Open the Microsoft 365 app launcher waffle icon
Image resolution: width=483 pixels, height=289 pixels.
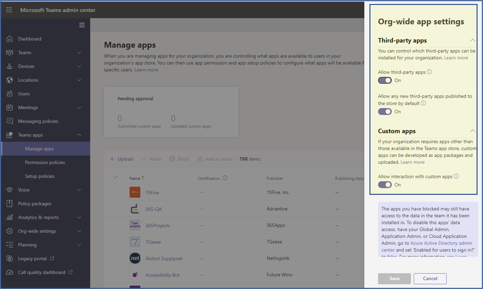tap(8, 9)
